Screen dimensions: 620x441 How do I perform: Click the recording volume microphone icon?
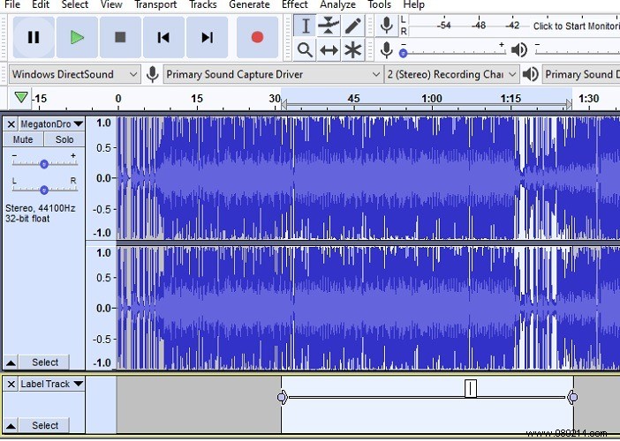click(386, 50)
